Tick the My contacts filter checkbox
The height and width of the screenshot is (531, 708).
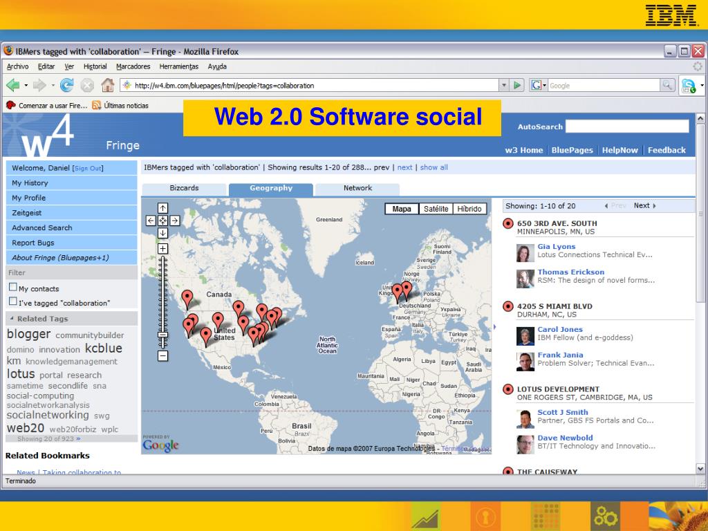coord(12,287)
